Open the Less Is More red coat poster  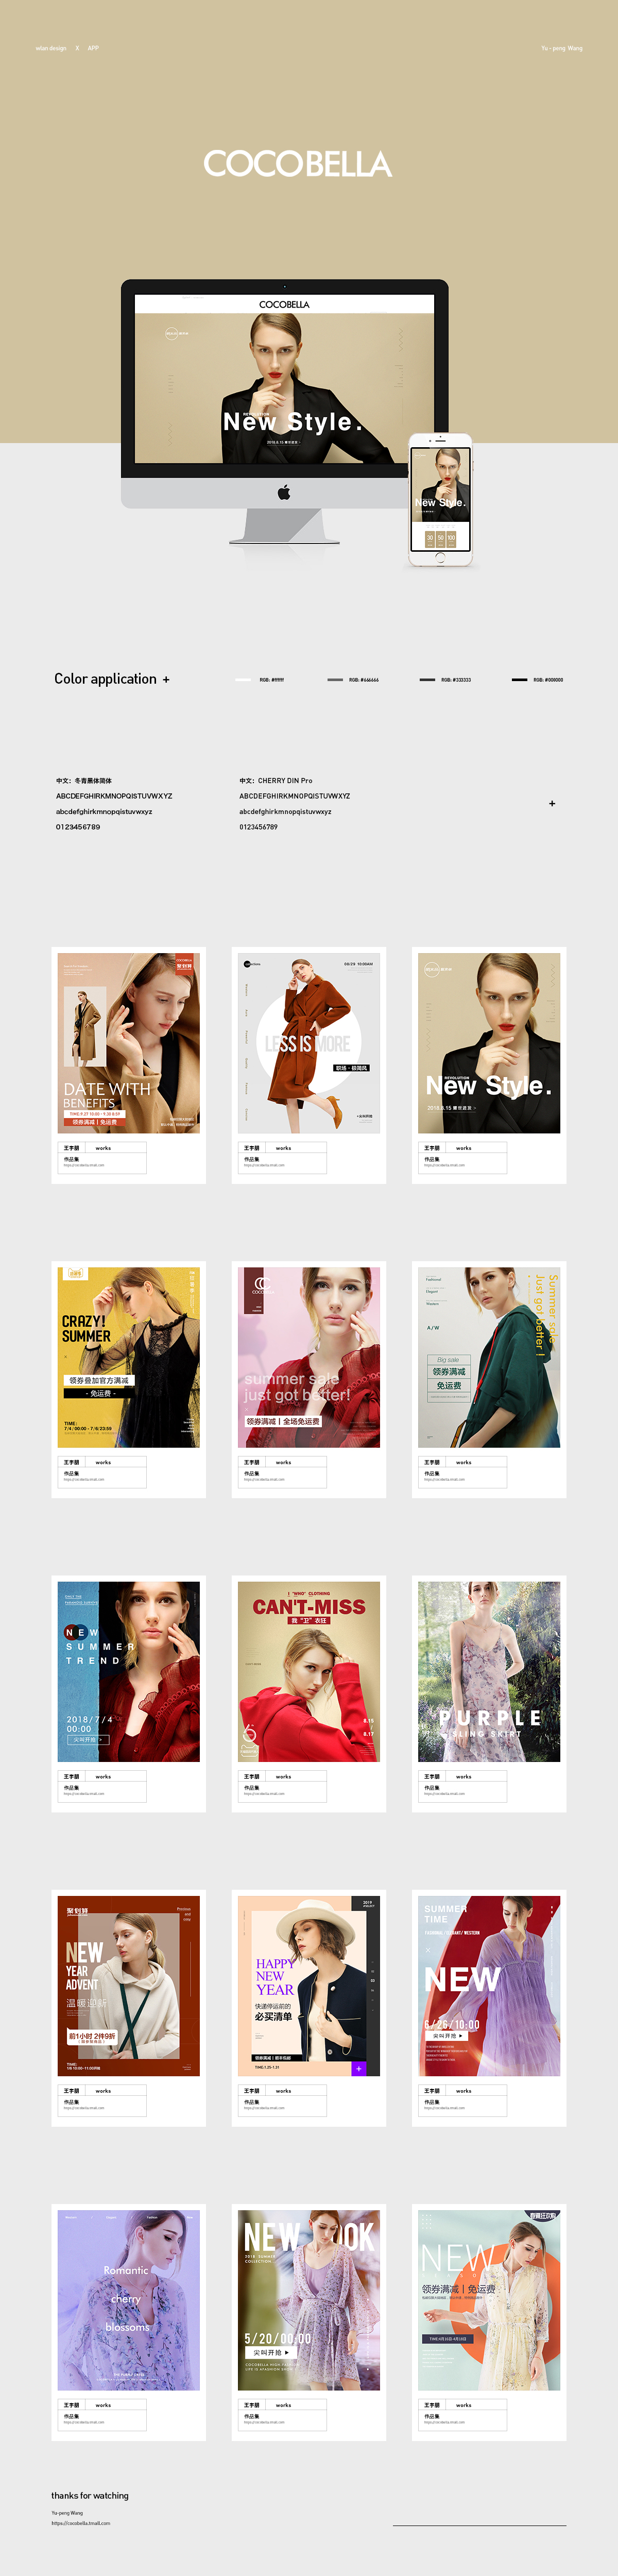(x=309, y=1043)
